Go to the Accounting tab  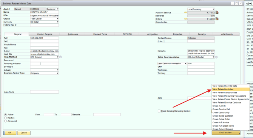[x=152, y=34]
